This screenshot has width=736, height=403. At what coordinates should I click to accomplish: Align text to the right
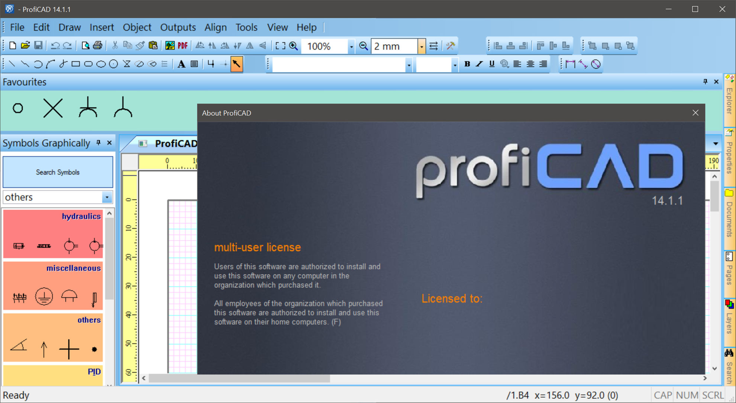coord(543,64)
